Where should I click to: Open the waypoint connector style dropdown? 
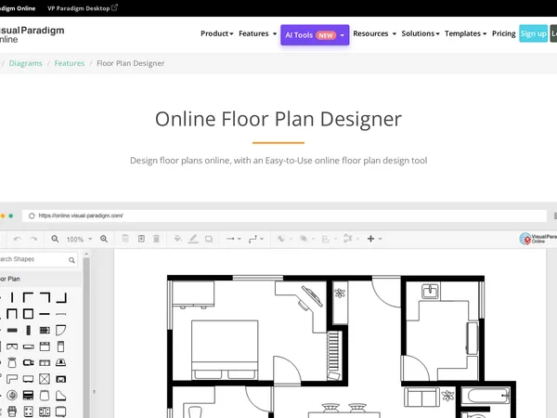click(256, 239)
